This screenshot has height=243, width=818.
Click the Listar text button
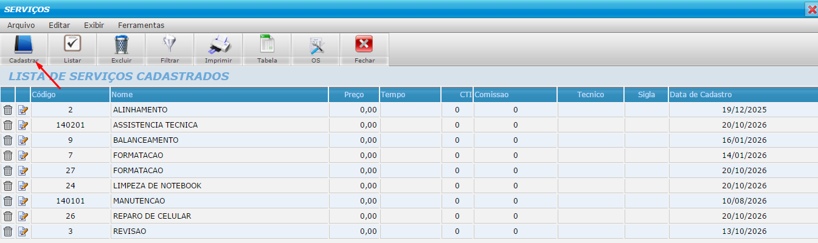[72, 61]
